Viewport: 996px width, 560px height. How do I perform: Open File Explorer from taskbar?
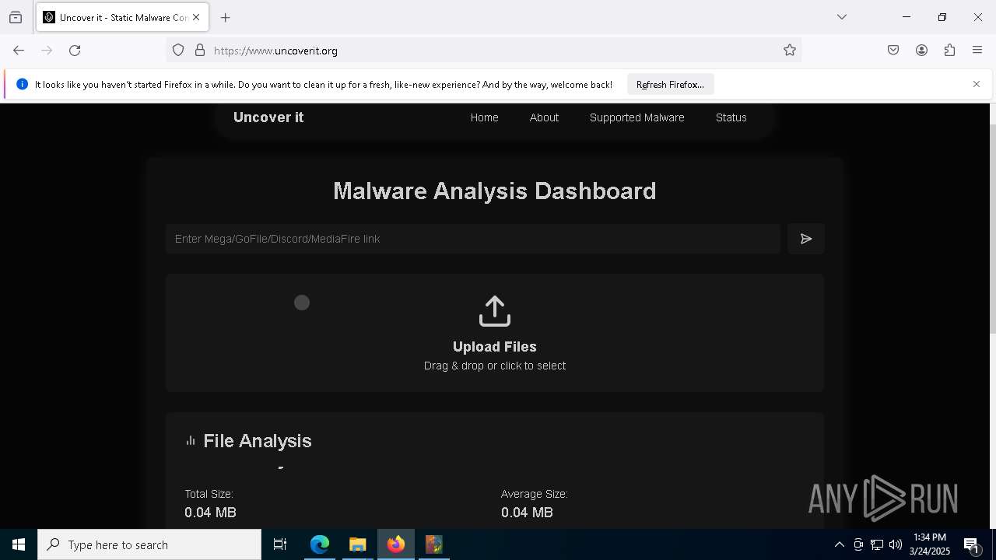coord(358,544)
